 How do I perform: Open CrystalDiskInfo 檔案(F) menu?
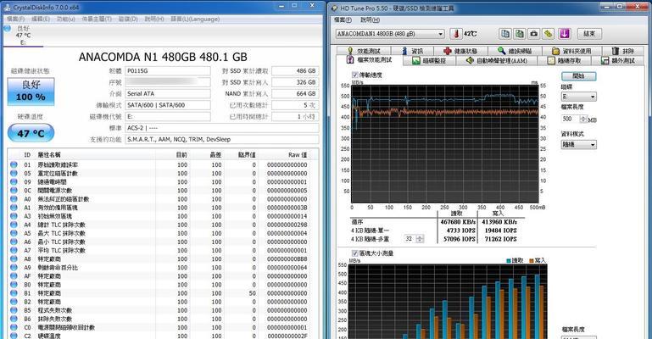point(16,19)
